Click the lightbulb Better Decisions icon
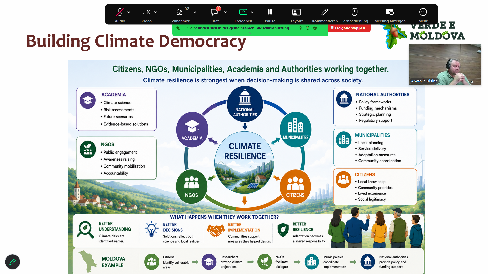Viewport: 488px width, 274px height. click(151, 229)
